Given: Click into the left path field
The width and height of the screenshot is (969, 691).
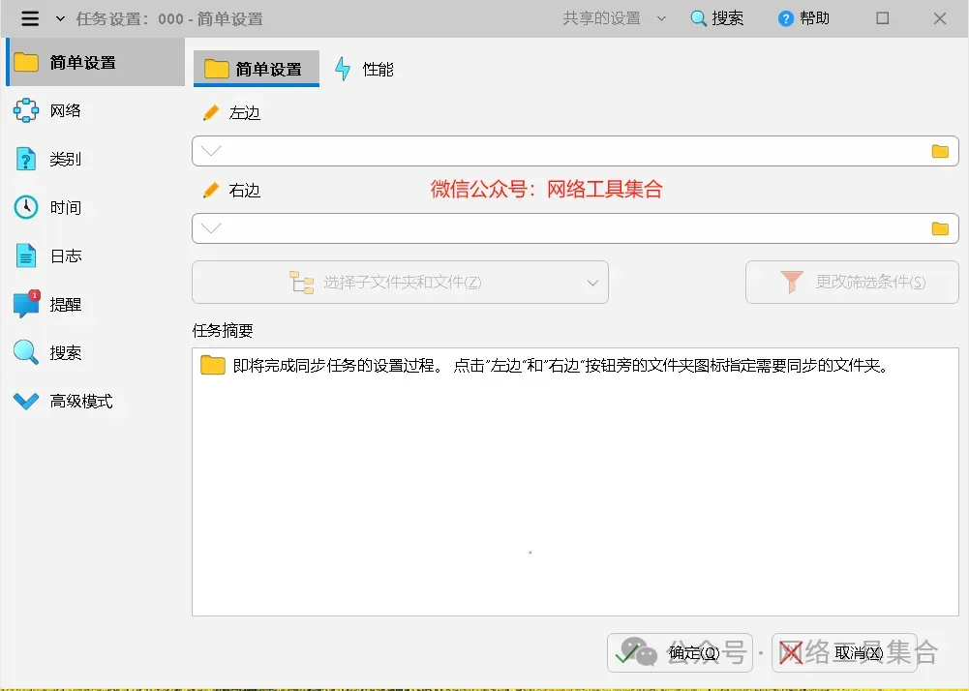Looking at the screenshot, I should [x=575, y=151].
